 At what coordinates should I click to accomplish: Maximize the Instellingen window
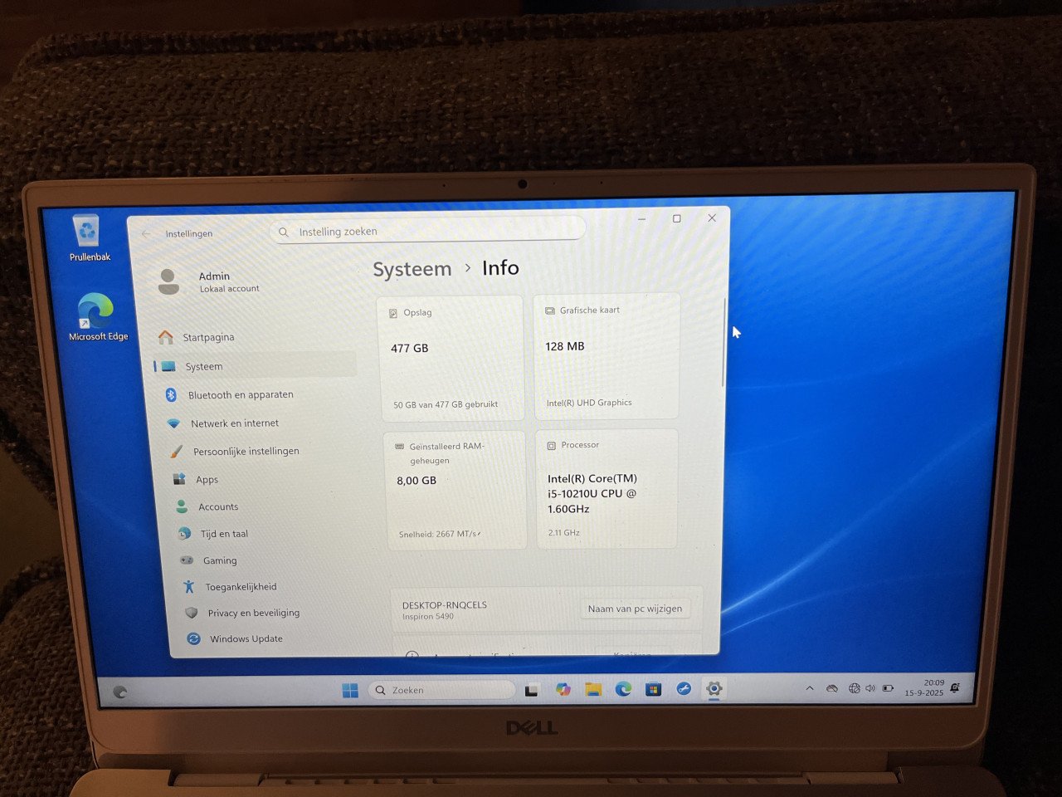(676, 218)
